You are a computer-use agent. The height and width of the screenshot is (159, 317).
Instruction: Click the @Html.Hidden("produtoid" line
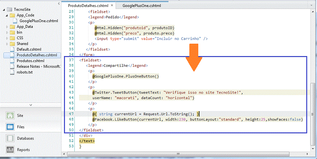(134, 28)
